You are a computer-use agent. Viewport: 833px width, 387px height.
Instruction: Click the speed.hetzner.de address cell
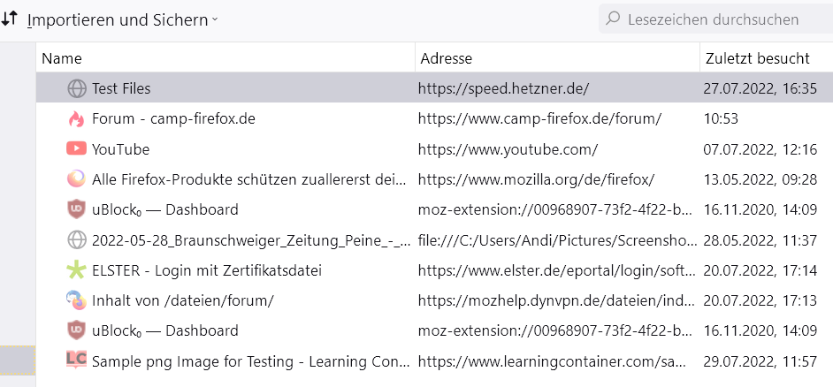click(x=503, y=88)
